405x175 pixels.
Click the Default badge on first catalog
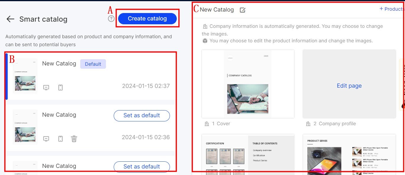93,64
